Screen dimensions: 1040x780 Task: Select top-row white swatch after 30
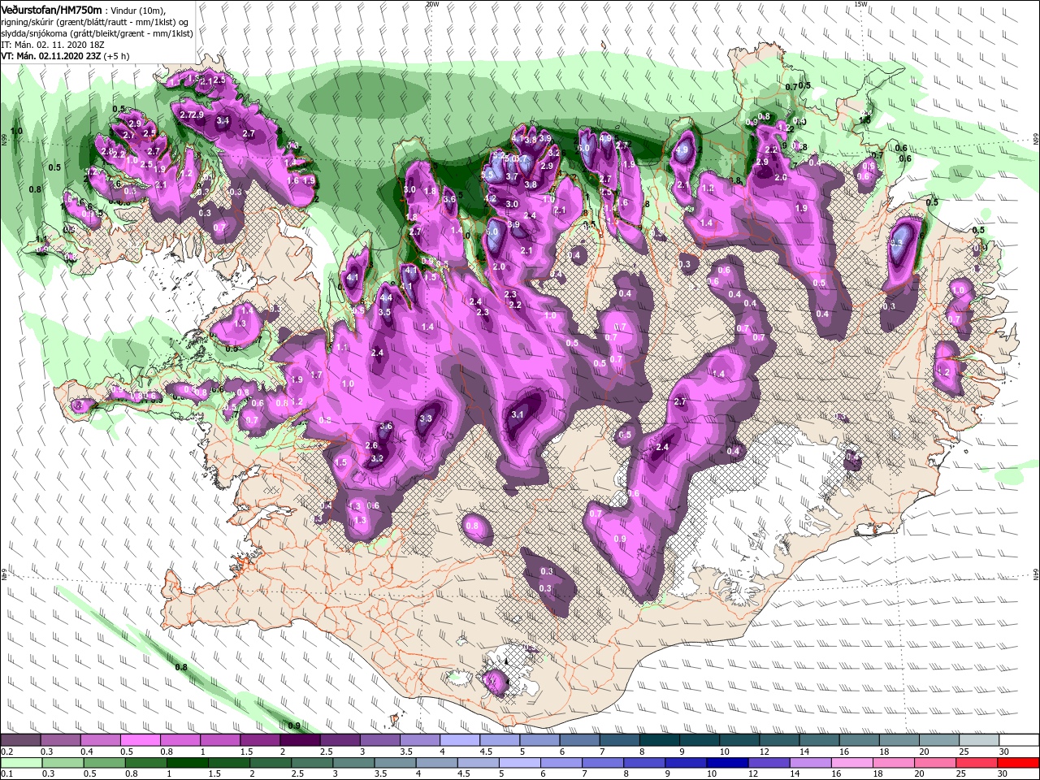coord(1019,739)
